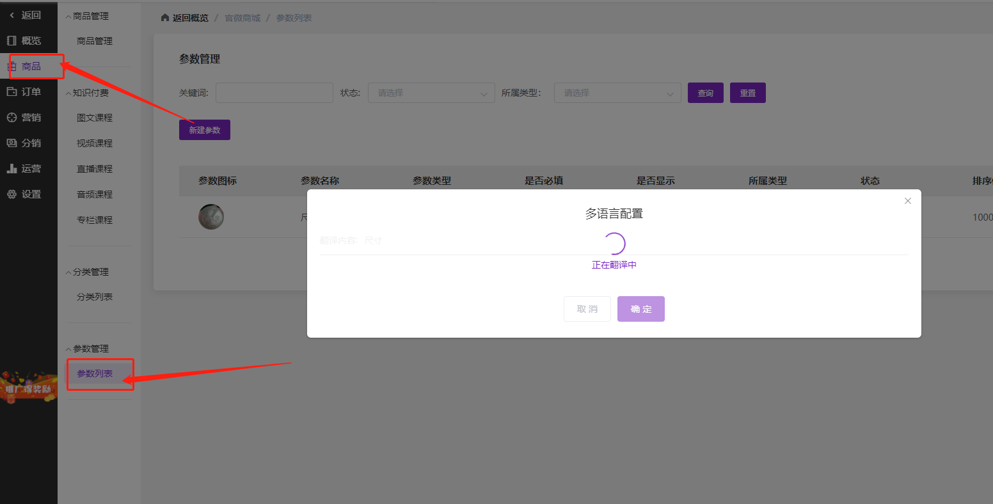Collapse the 分类管理 menu group
The height and width of the screenshot is (504, 993).
69,272
